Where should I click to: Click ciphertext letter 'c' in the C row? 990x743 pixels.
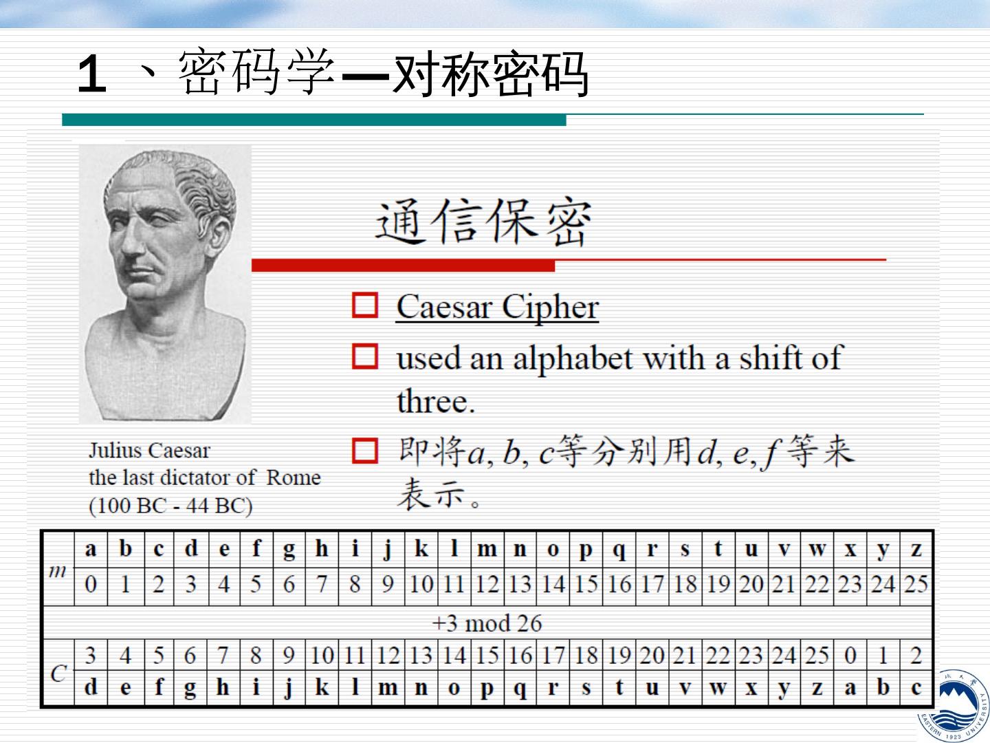tap(916, 687)
